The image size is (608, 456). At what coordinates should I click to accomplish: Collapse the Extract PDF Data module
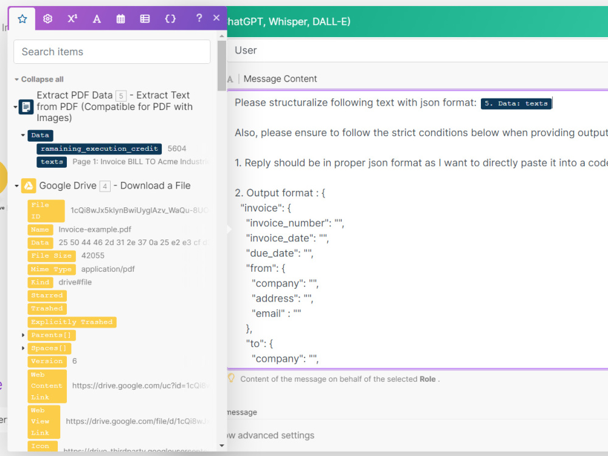(15, 106)
